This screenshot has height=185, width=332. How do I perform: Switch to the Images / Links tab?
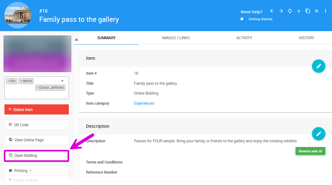point(176,38)
